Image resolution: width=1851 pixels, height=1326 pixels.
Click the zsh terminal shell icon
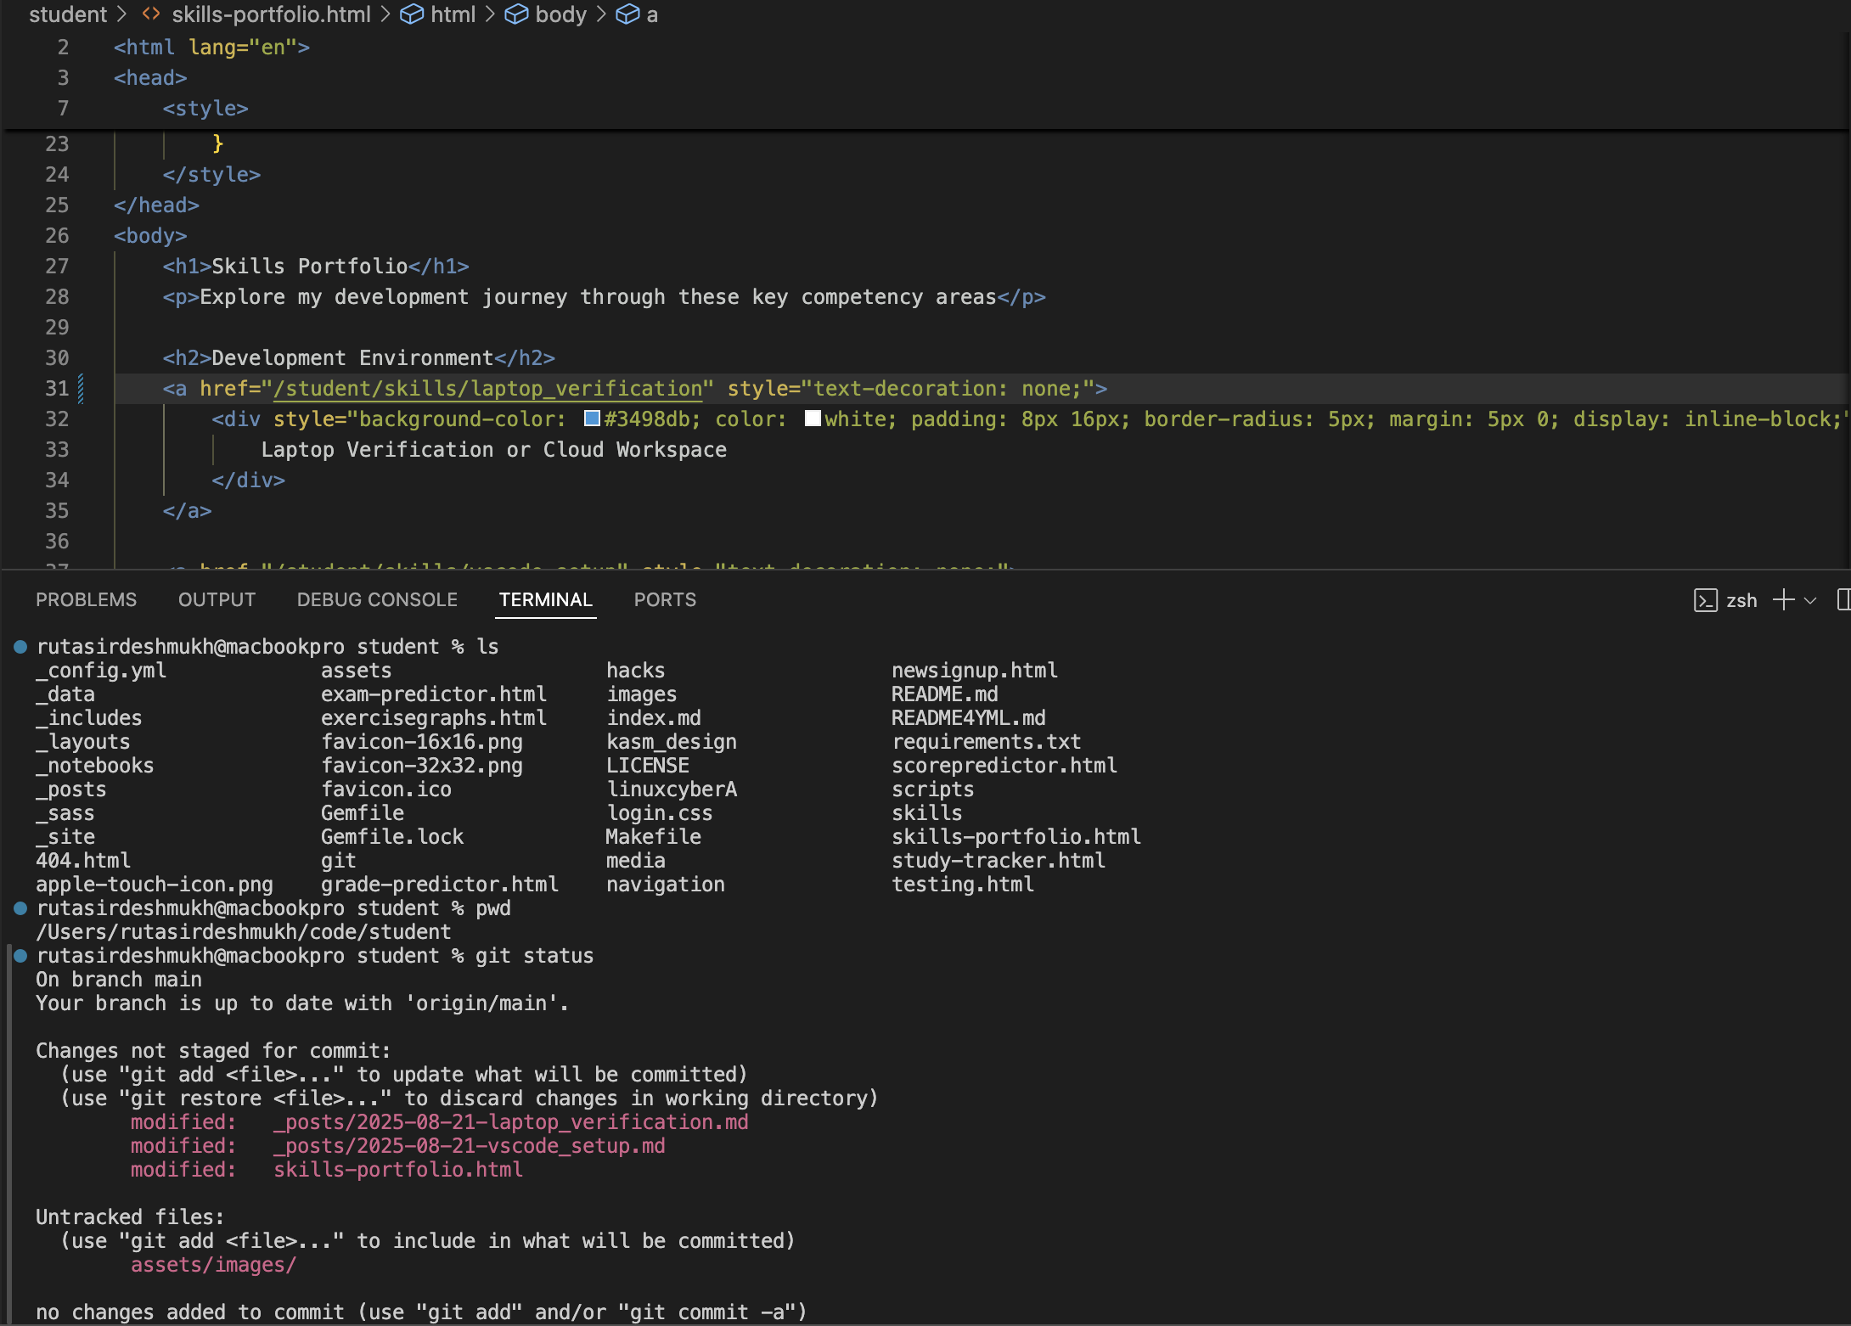1705,600
